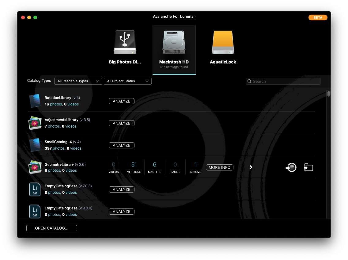Click the catalog list scrollbar thumb
348x260 pixels.
point(328,94)
